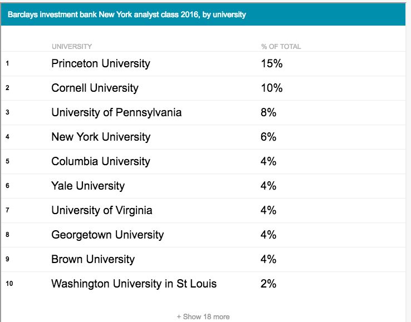The width and height of the screenshot is (411, 322).
Task: Click the 8% value for Pennsylvania
Action: pos(268,112)
